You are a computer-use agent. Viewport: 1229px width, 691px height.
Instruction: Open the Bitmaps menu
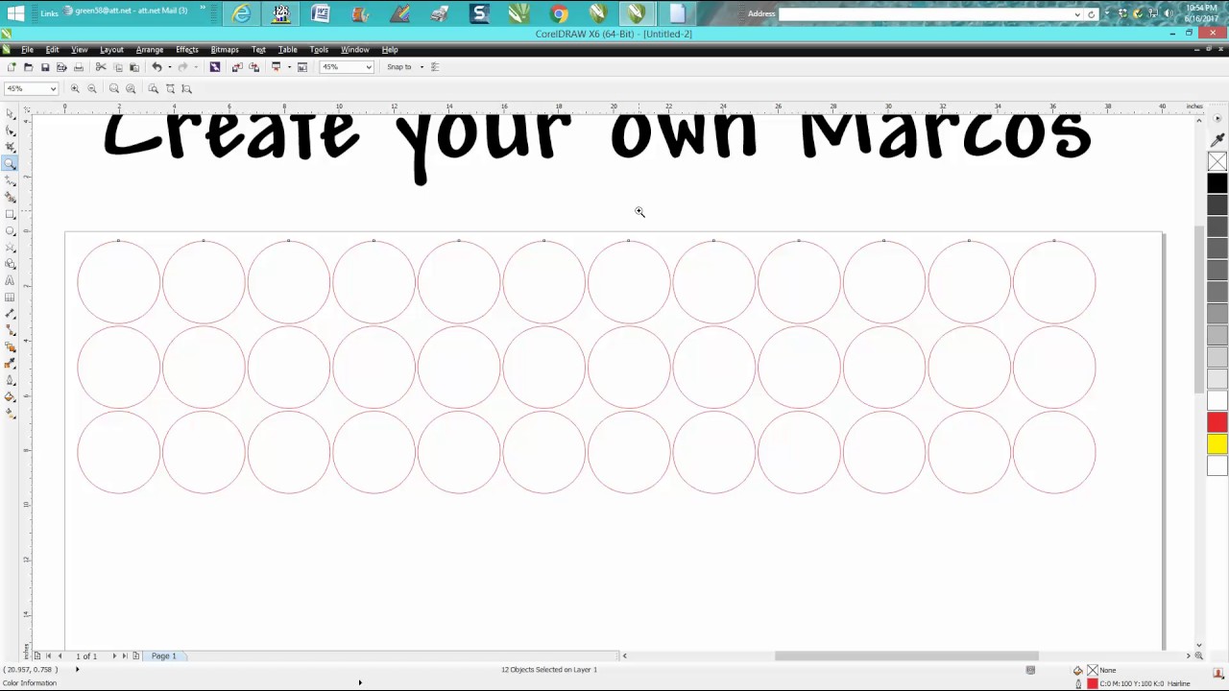[225, 49]
